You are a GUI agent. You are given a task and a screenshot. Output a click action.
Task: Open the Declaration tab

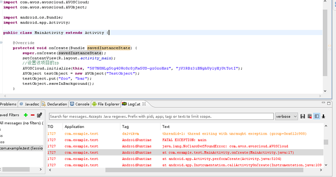pos(55,104)
